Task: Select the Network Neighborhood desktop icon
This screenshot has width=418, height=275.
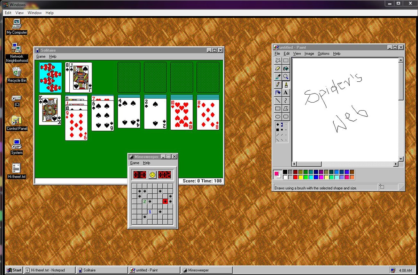Action: 17,52
